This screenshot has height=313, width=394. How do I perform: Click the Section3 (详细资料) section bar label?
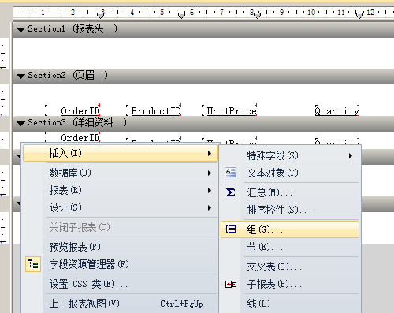coord(77,122)
